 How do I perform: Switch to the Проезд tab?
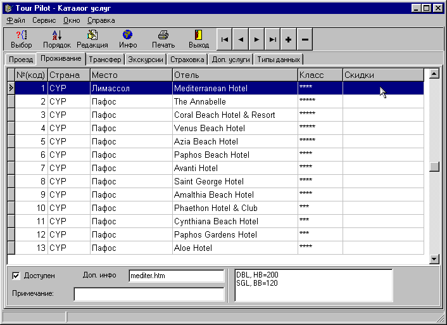pyautogui.click(x=21, y=60)
